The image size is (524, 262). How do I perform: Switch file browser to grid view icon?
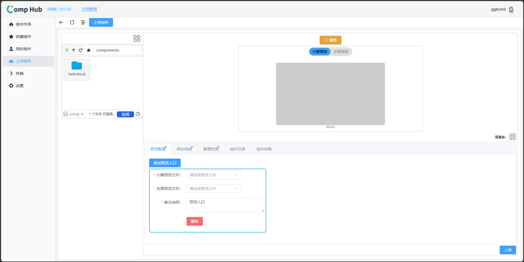coord(137,38)
